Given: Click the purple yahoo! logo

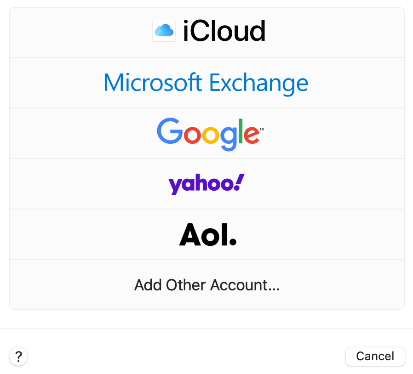Looking at the screenshot, I should [x=206, y=184].
